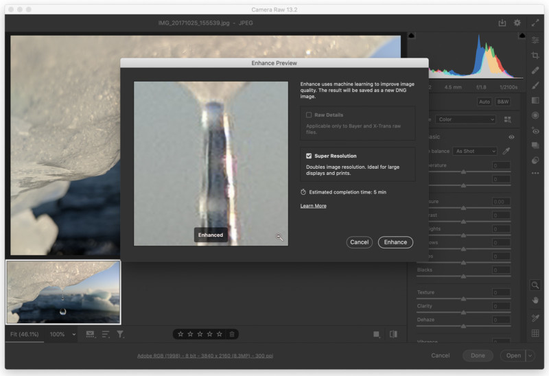
Task: Toggle highlight clipping warning on histogram
Action: click(x=522, y=36)
